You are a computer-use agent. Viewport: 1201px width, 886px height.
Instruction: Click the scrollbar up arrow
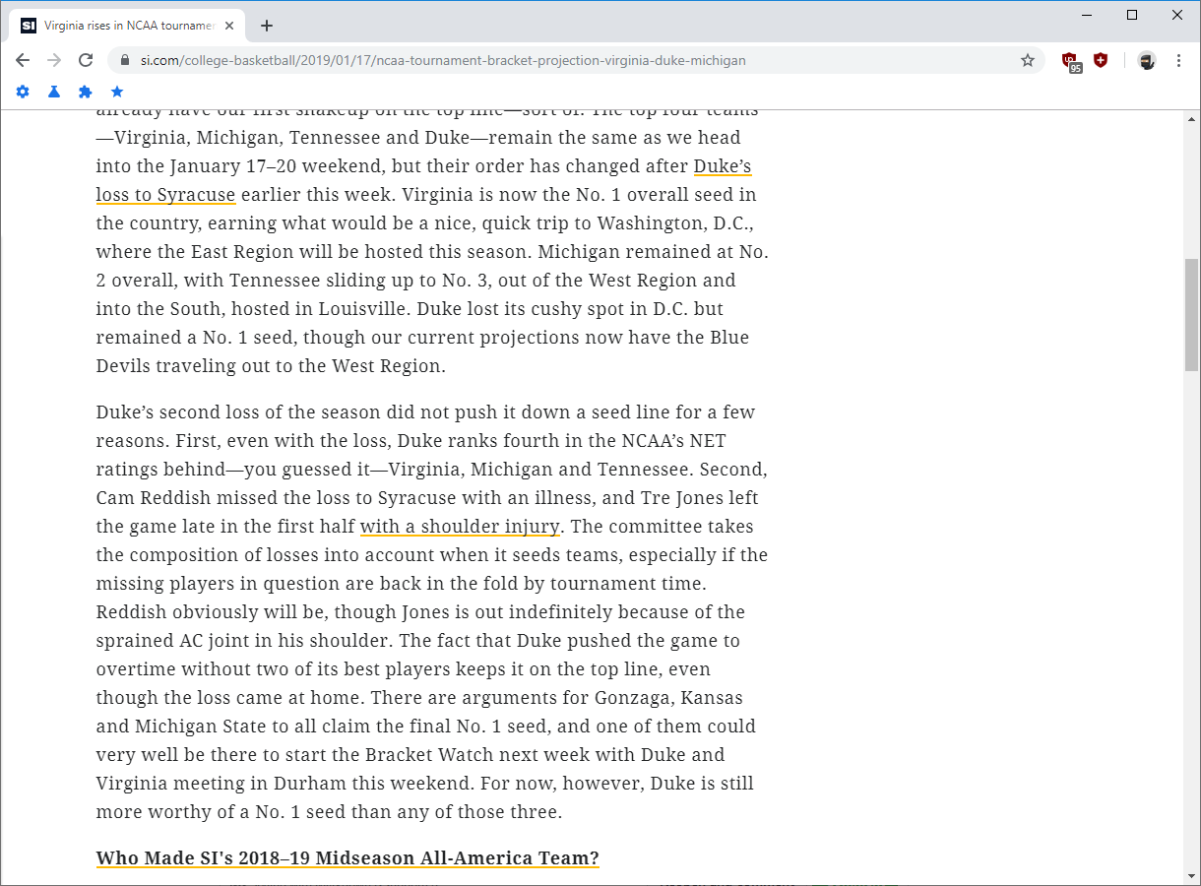[x=1191, y=119]
